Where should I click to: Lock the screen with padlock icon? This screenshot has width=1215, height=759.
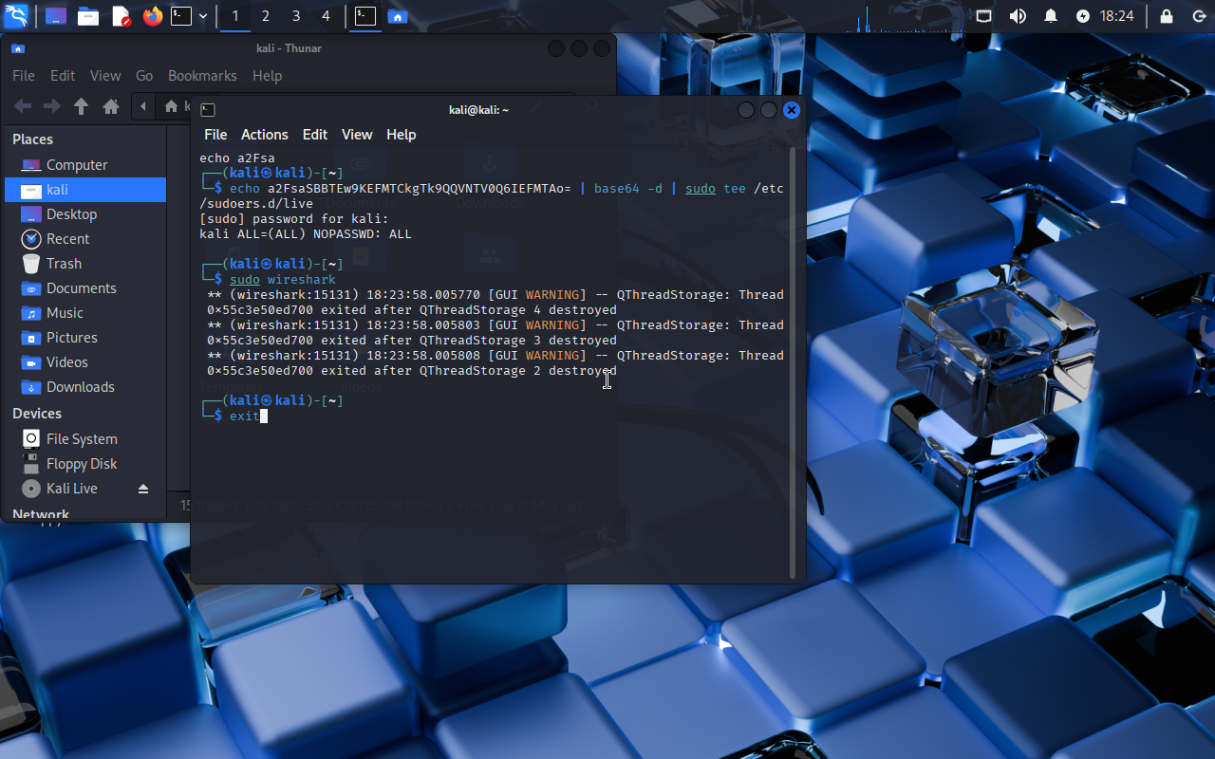pos(1167,16)
